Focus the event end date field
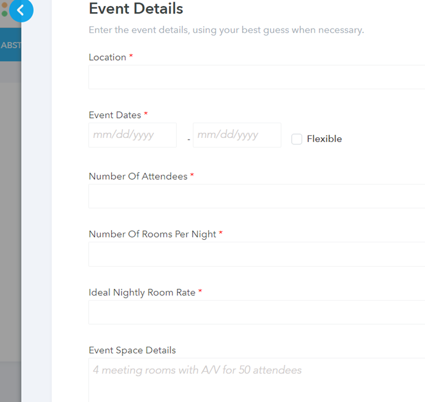The image size is (425, 402). [x=237, y=135]
